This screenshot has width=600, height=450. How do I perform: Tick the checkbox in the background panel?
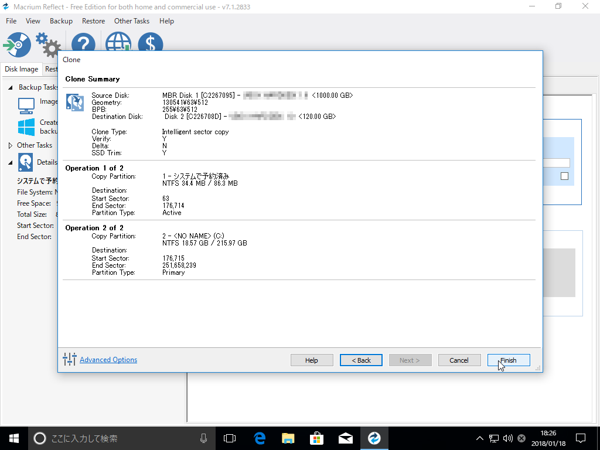pos(564,176)
